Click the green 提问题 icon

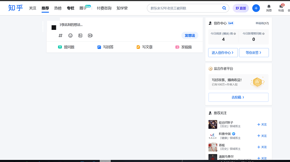(60, 47)
